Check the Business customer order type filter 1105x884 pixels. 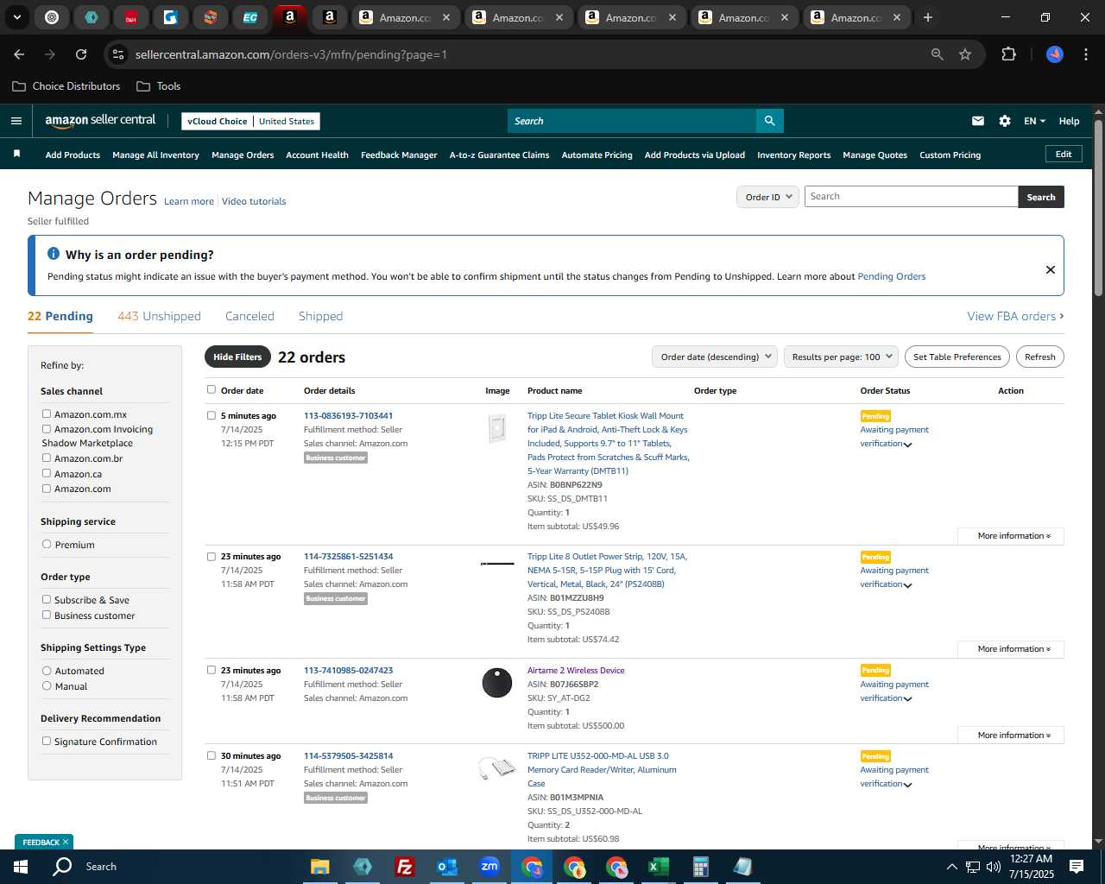47,615
